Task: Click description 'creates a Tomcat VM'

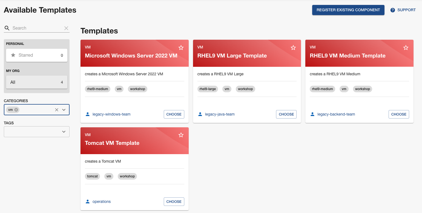Action: tap(103, 161)
